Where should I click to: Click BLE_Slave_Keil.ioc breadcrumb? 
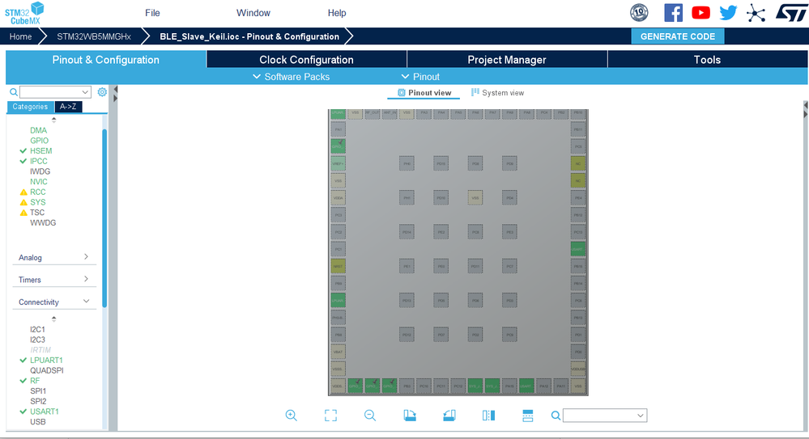[x=249, y=36]
